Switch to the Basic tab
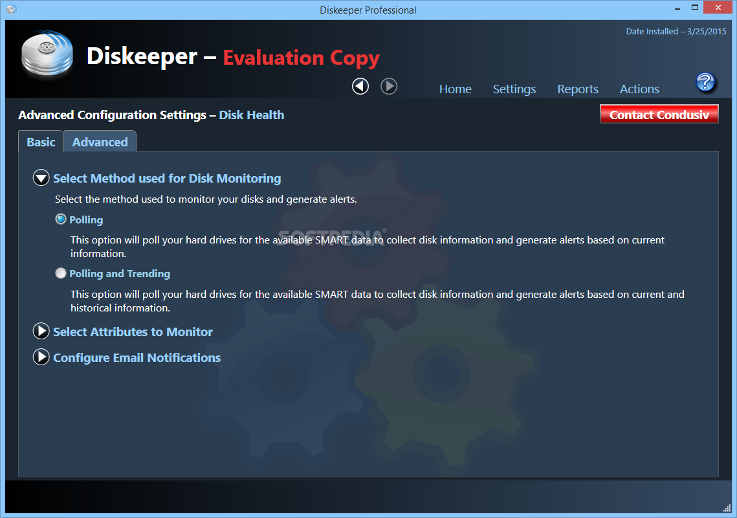The height and width of the screenshot is (518, 737). (41, 142)
